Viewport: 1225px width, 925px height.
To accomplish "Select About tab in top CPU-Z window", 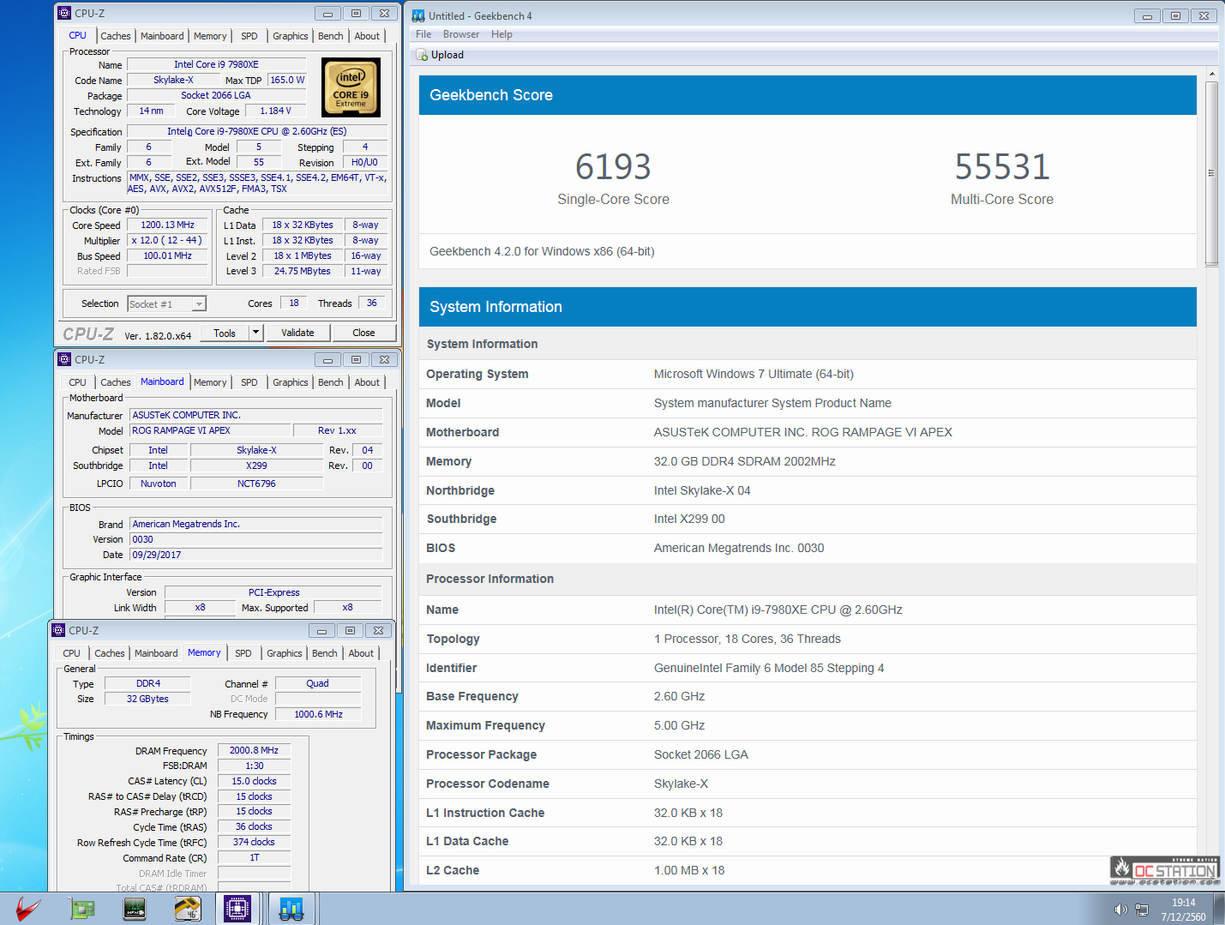I will coord(367,36).
